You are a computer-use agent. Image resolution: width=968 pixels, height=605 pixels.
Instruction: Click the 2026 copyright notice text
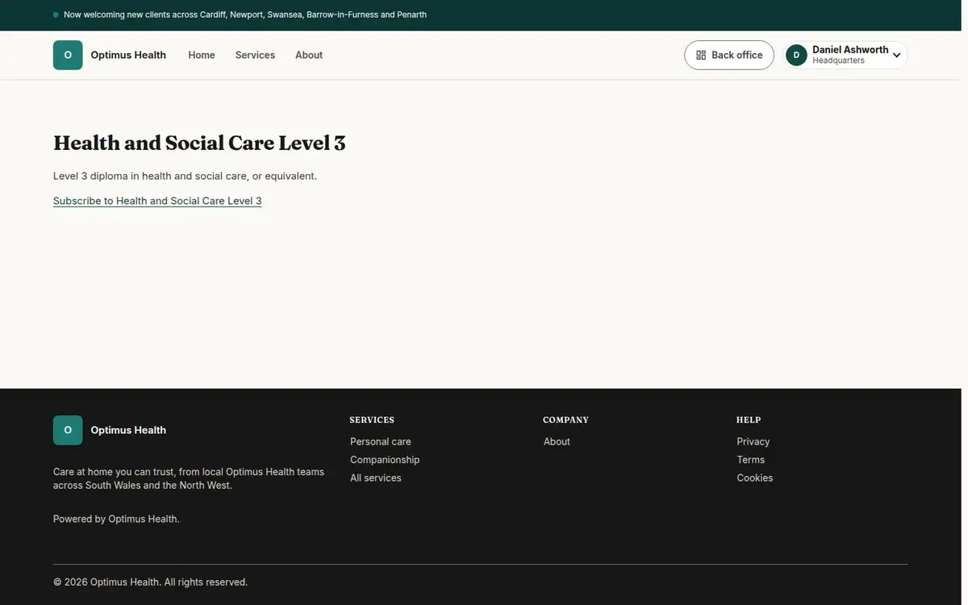tap(151, 582)
